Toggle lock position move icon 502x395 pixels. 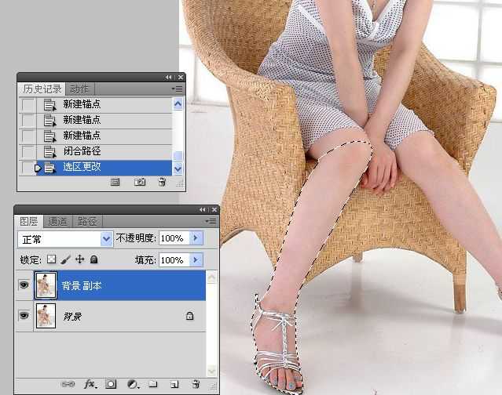point(79,259)
